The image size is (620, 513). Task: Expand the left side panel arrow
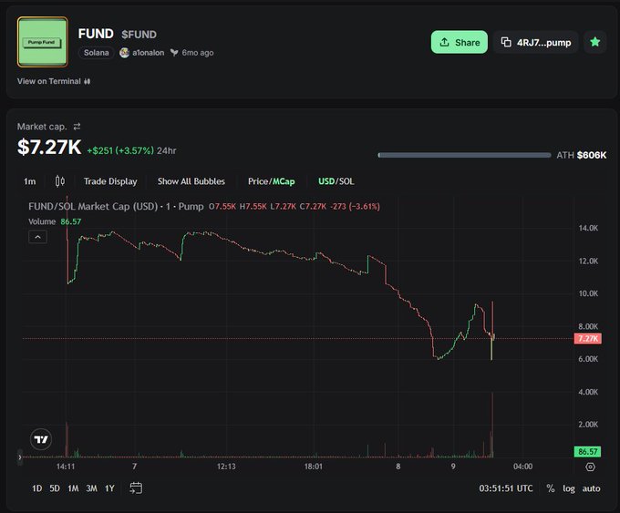click(20, 457)
